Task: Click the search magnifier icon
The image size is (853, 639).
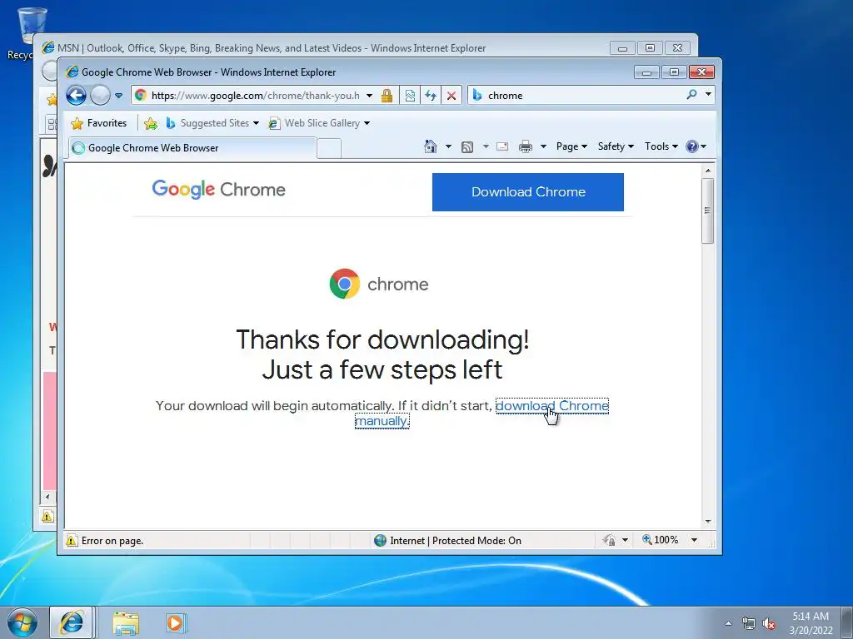Action: 691,95
